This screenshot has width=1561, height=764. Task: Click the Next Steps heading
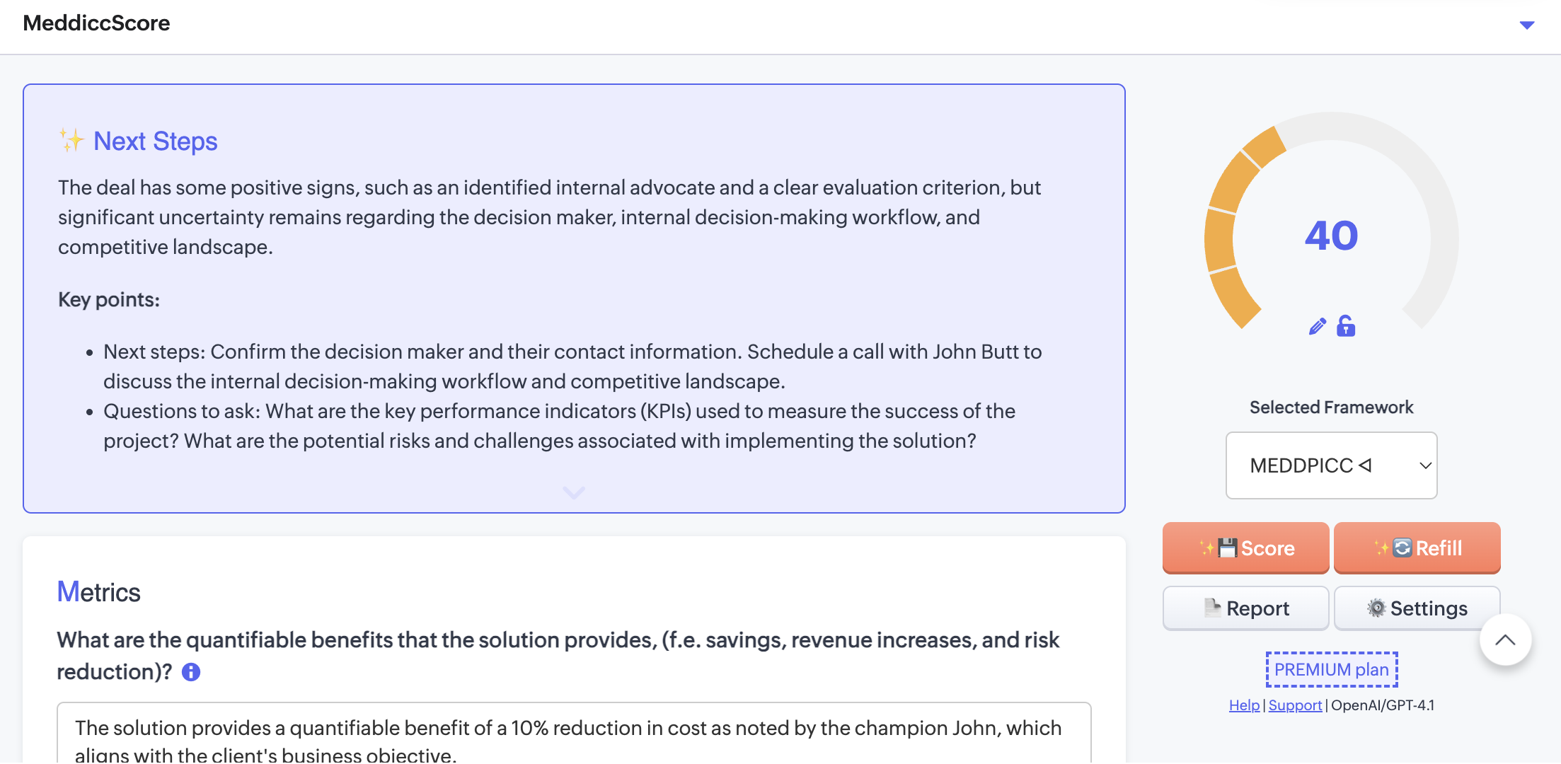pyautogui.click(x=156, y=141)
